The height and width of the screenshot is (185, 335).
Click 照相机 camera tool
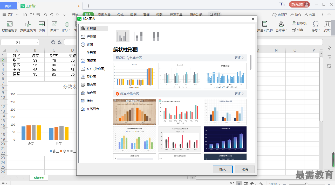tap(299, 23)
